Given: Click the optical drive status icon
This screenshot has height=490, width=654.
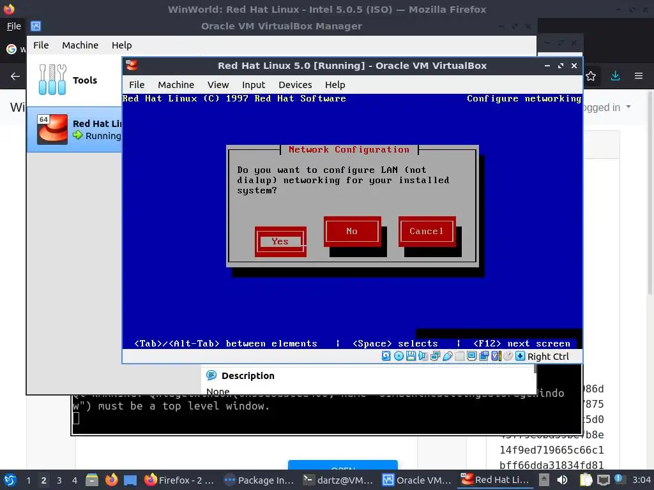Looking at the screenshot, I should click(x=399, y=356).
